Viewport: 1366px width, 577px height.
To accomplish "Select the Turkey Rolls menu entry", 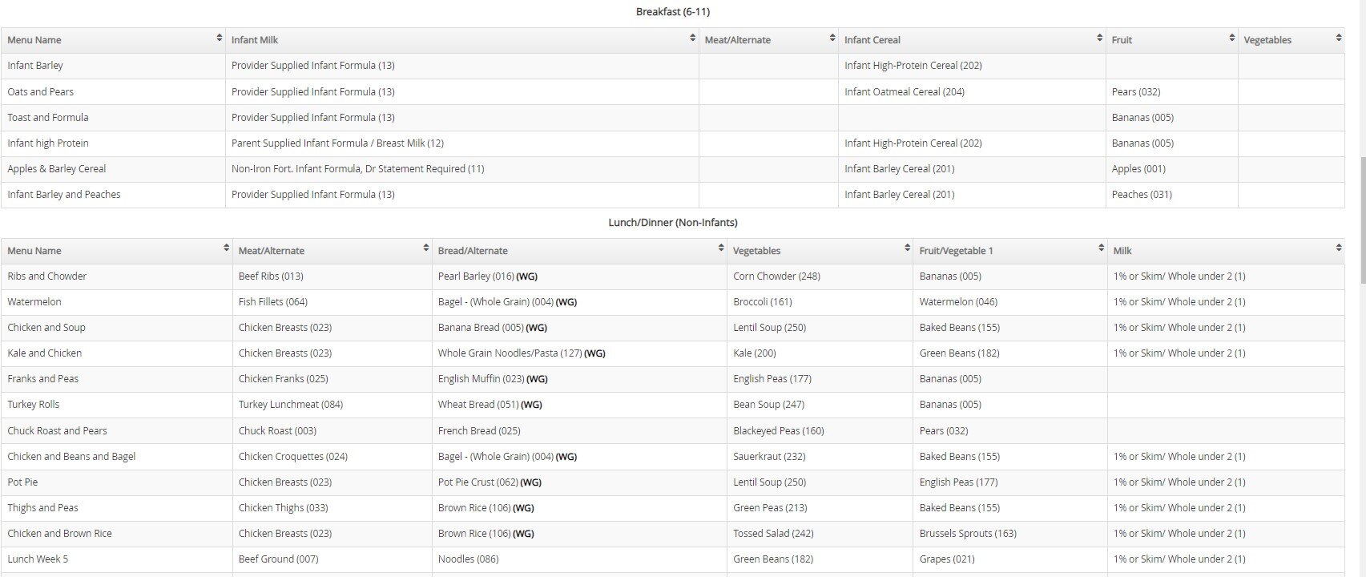I will click(34, 405).
